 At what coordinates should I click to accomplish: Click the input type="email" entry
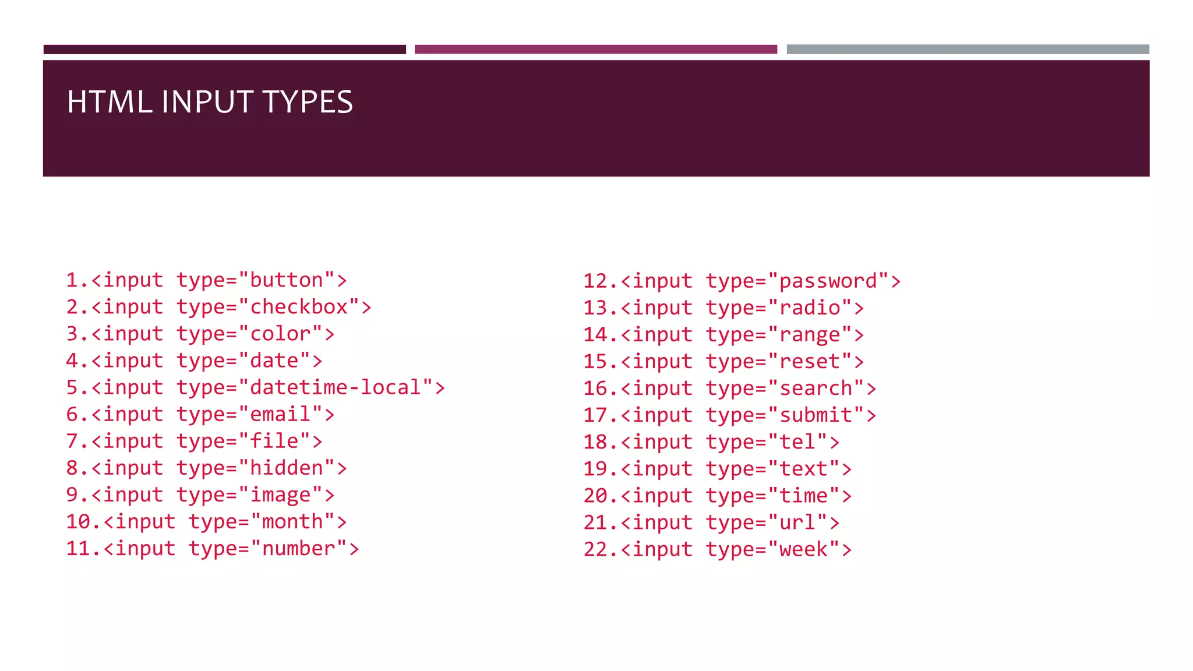coord(200,414)
